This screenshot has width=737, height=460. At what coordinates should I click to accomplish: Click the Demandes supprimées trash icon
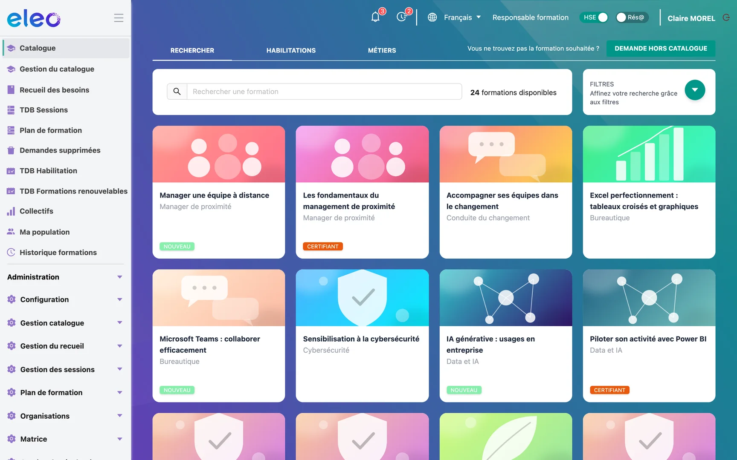[11, 150]
